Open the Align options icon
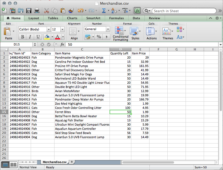This screenshot has height=170, width=223. point(73,31)
